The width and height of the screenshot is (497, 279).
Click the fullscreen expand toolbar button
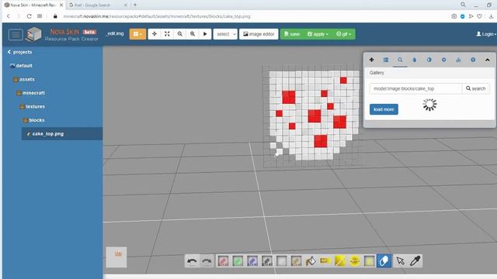click(167, 34)
